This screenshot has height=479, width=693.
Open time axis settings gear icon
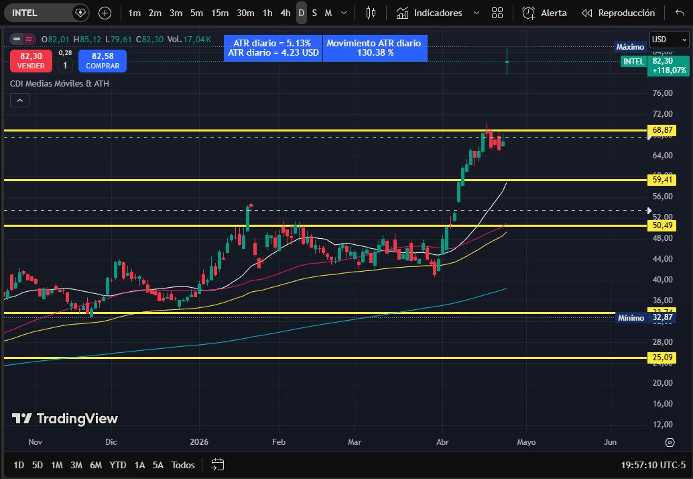[670, 442]
